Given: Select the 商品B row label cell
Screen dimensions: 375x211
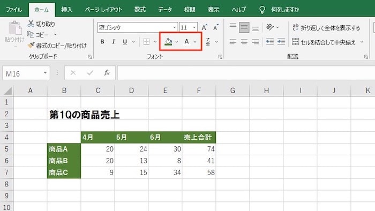Looking at the screenshot, I should click(x=64, y=161).
